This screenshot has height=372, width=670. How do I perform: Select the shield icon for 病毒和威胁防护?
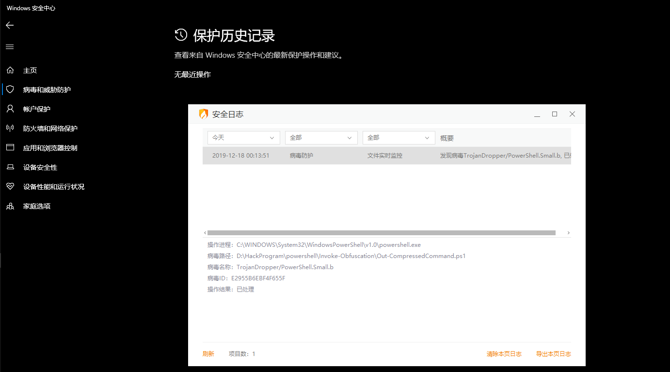pyautogui.click(x=10, y=90)
